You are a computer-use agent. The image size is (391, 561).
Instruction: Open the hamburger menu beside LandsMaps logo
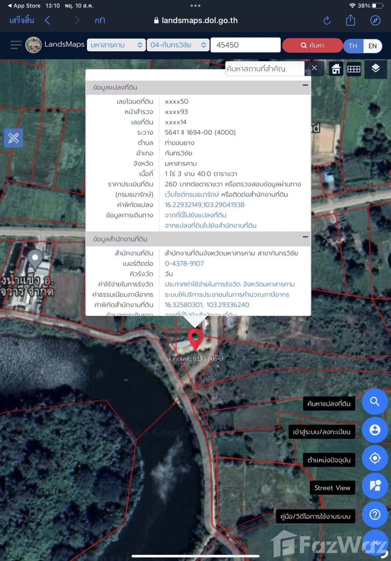(15, 45)
